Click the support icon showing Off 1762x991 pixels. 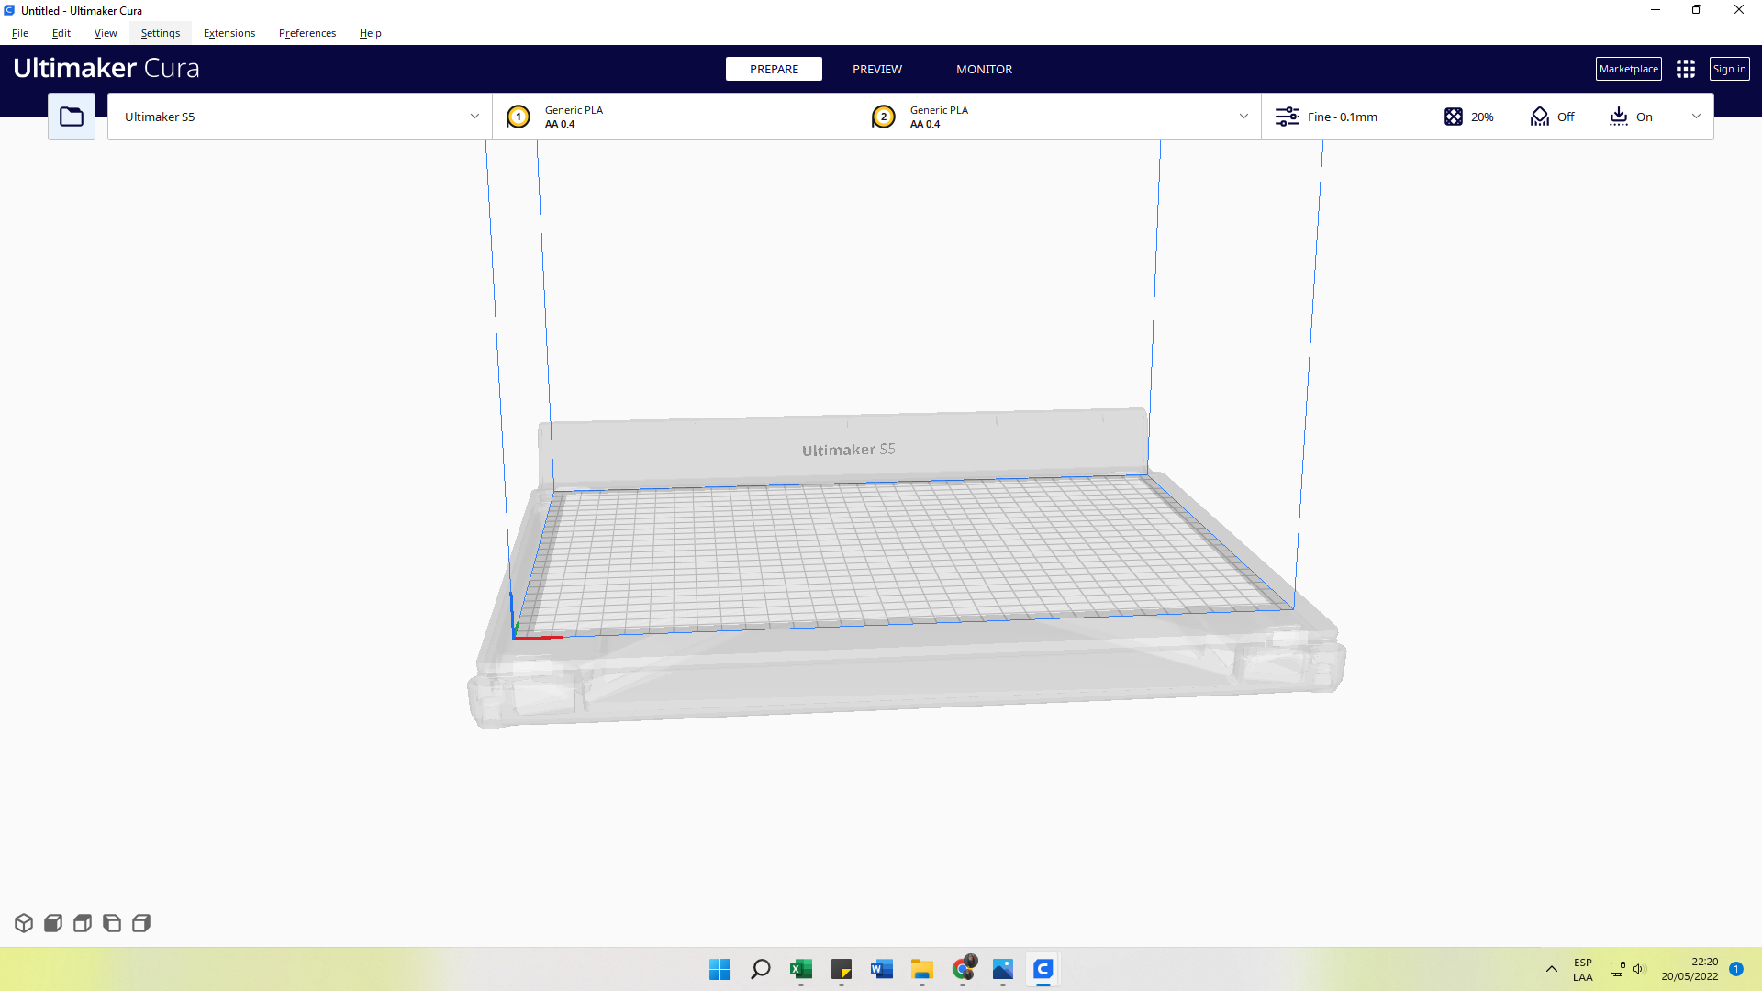coord(1540,117)
